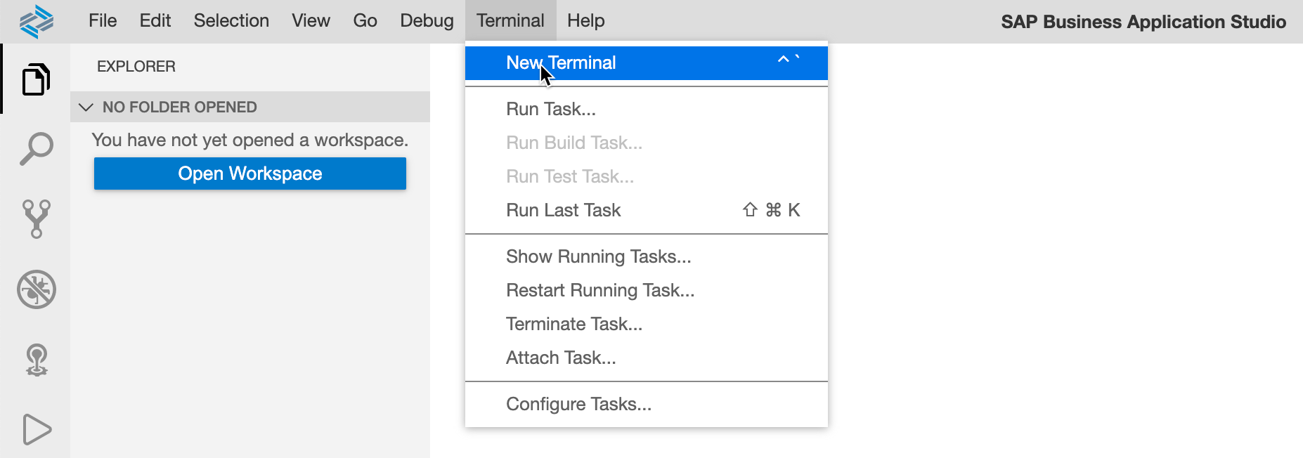Collapse the NO FOLDER OPENED section

250,107
